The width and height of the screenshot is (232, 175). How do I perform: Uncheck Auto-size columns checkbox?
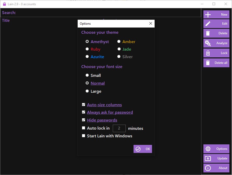pyautogui.click(x=84, y=105)
